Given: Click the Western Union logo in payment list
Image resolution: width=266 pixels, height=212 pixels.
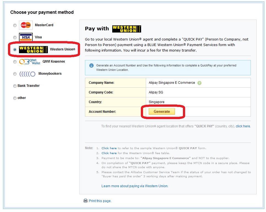Looking at the screenshot, I should tap(33, 50).
